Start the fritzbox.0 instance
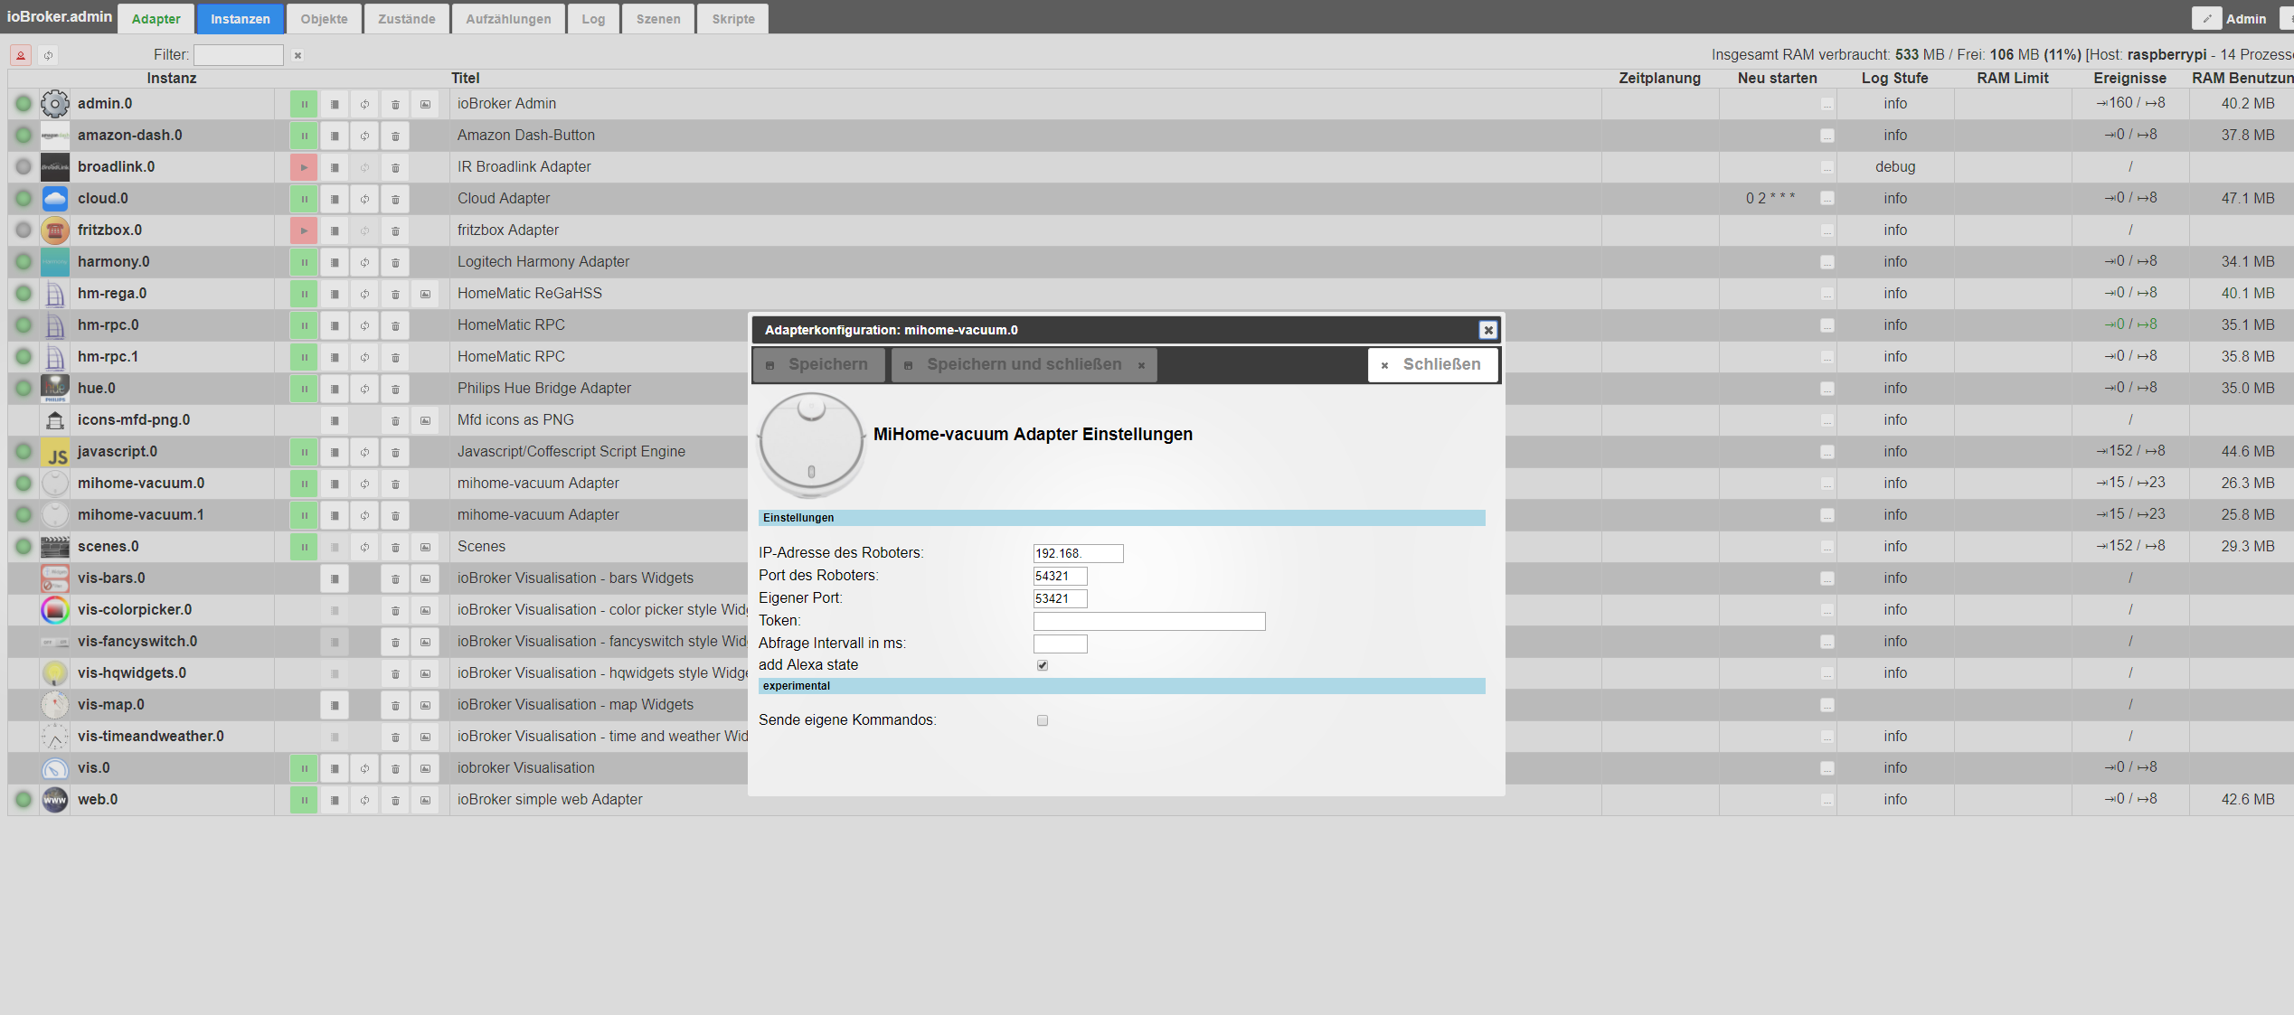2294x1015 pixels. [x=304, y=230]
